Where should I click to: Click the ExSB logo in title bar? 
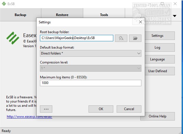(4, 4)
